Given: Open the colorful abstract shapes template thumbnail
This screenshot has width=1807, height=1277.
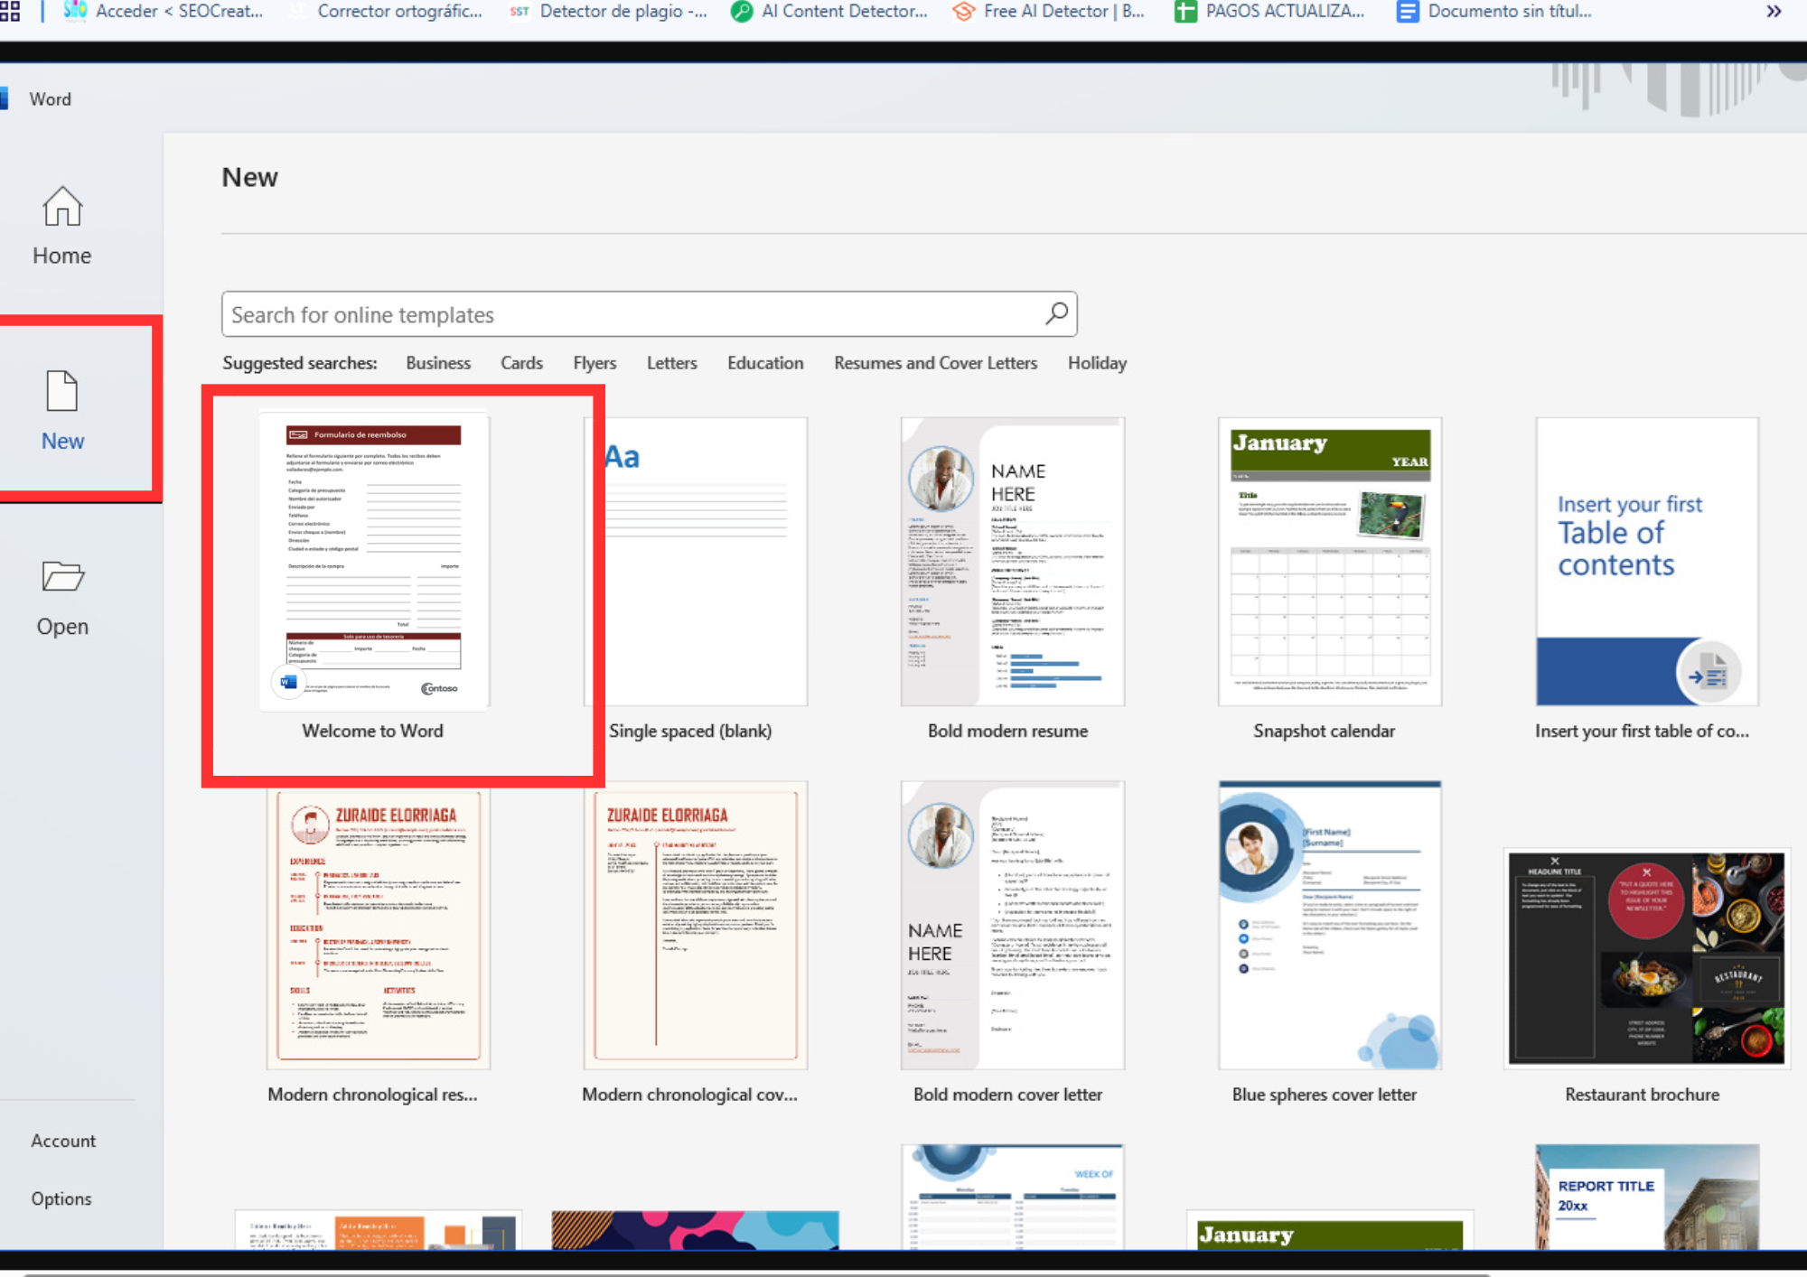Looking at the screenshot, I should tap(695, 1230).
